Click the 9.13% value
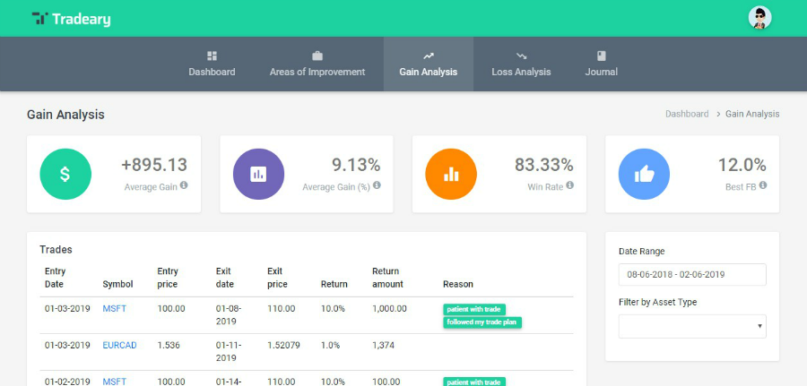 [356, 165]
